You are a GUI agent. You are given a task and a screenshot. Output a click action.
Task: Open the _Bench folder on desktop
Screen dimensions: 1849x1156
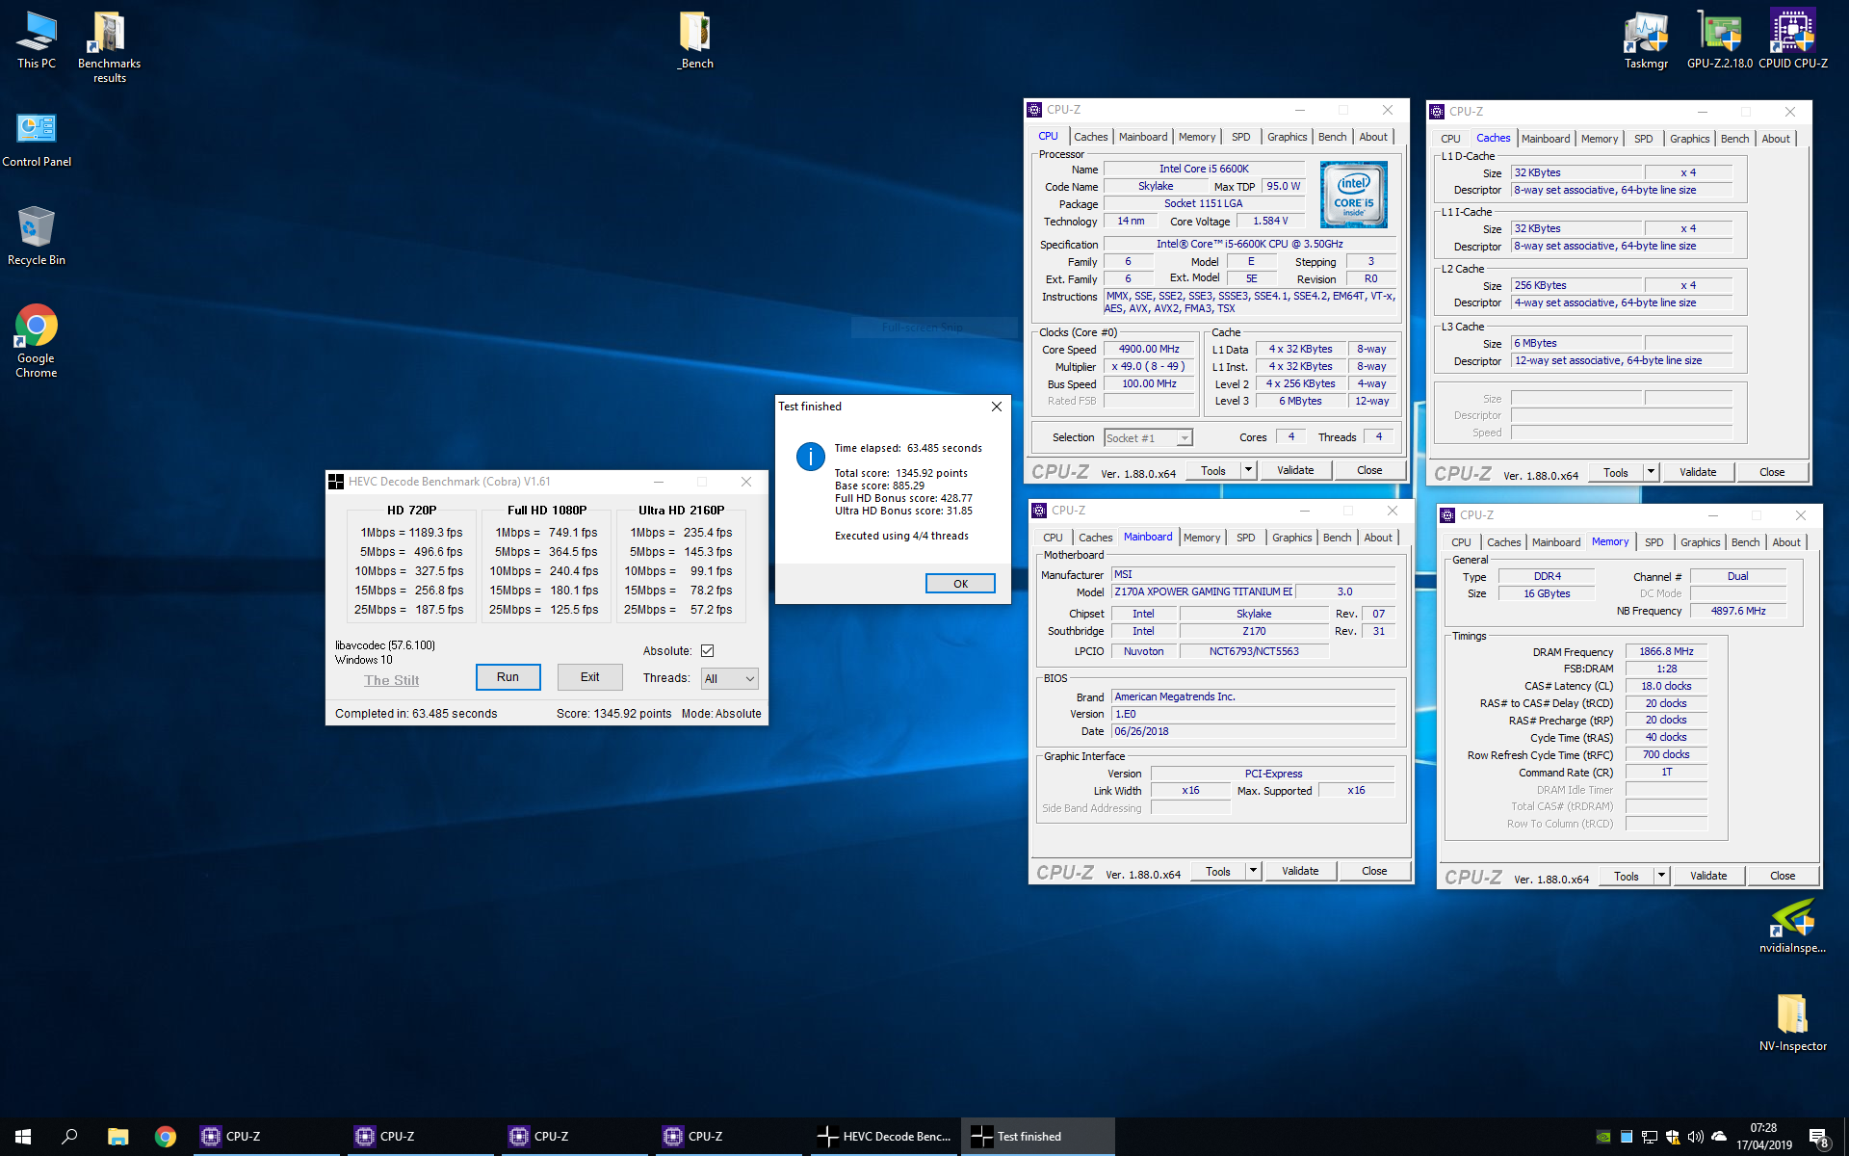(695, 40)
